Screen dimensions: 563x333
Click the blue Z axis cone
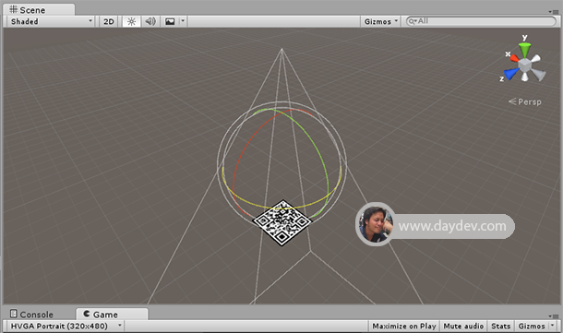tap(510, 74)
